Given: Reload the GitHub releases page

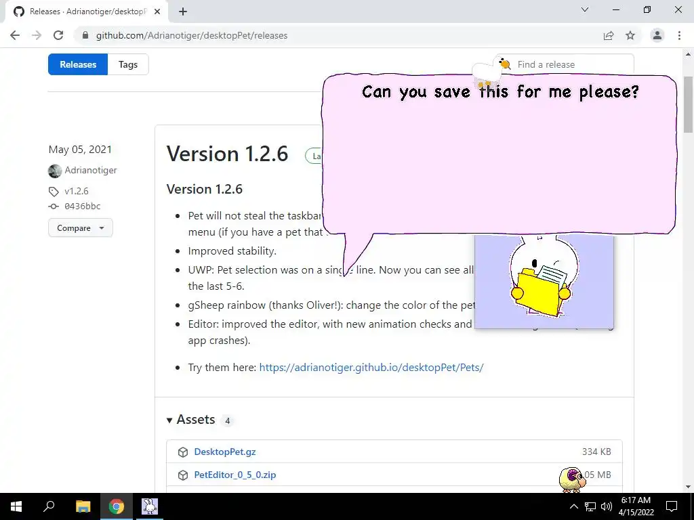Looking at the screenshot, I should [58, 35].
